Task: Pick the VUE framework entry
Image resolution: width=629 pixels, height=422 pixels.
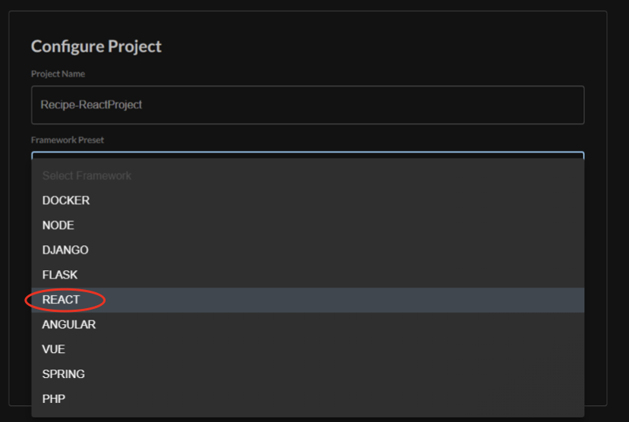Action: coord(54,349)
